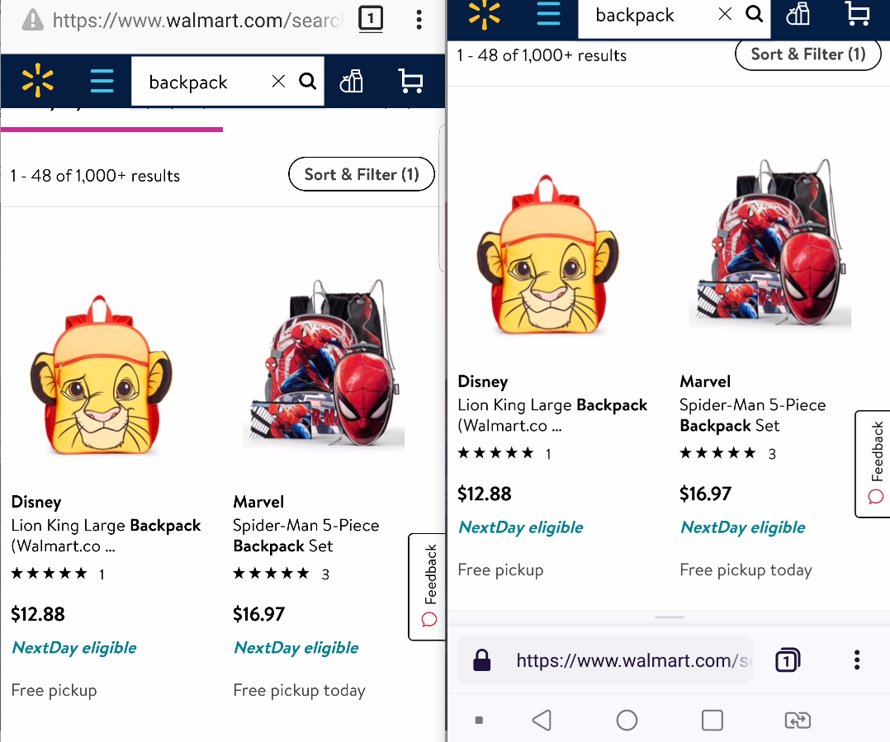Viewport: 890px width, 742px height.
Task: Open the browser three-dot overflow menu
Action: coord(857,660)
